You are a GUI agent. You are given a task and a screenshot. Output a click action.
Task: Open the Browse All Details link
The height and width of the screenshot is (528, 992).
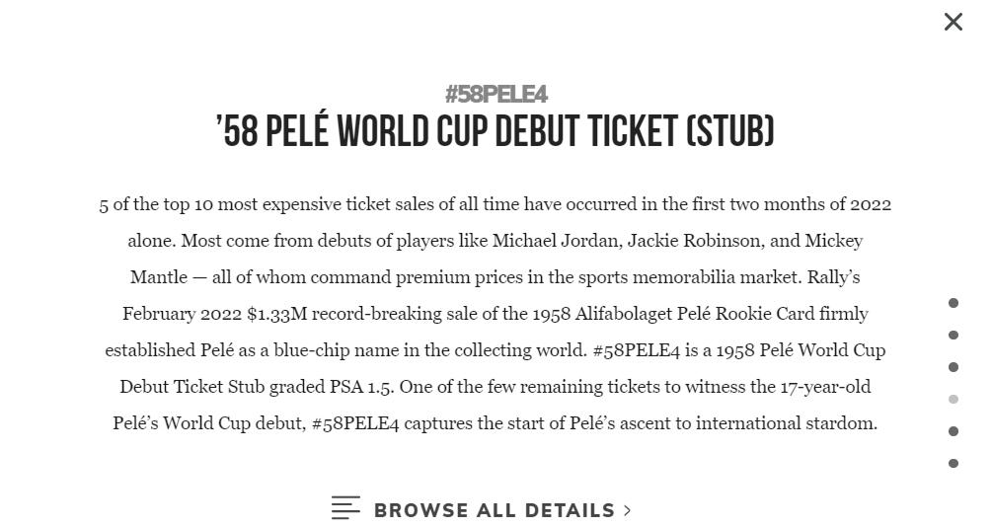494,510
